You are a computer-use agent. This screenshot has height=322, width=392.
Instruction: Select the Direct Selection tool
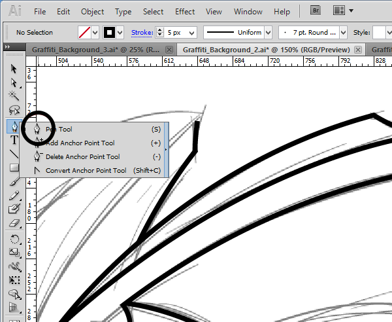14,82
